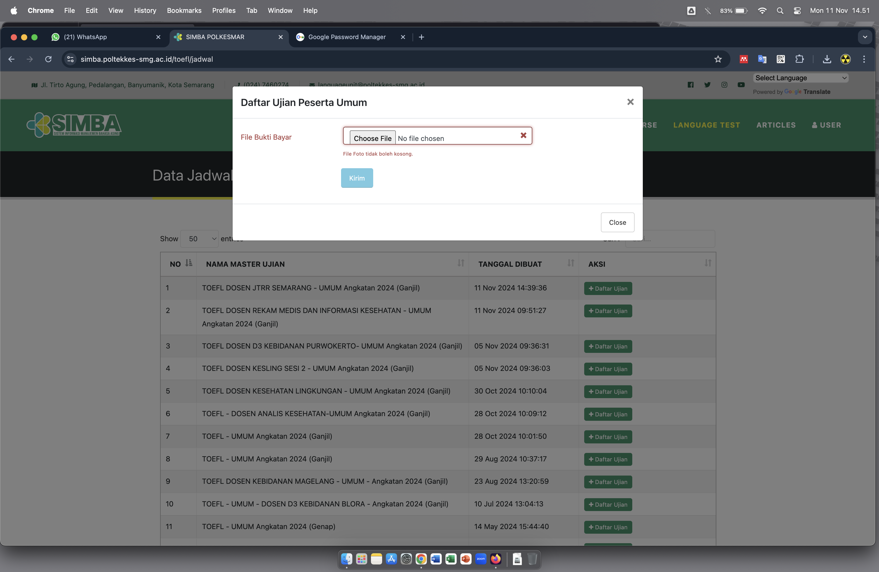The height and width of the screenshot is (572, 879).
Task: Open Profiles menu in menu bar
Action: pyautogui.click(x=223, y=10)
